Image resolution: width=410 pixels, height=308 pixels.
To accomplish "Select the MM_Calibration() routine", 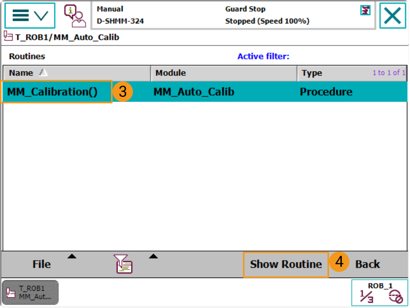I will tap(52, 92).
